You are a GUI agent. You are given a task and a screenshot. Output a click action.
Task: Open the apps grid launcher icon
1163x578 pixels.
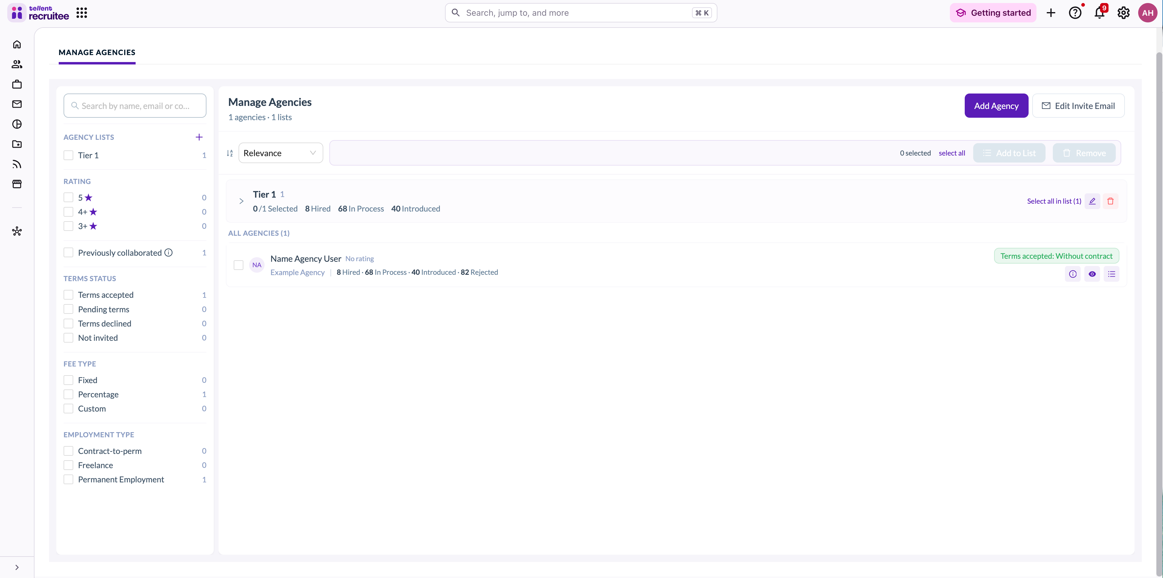click(82, 13)
